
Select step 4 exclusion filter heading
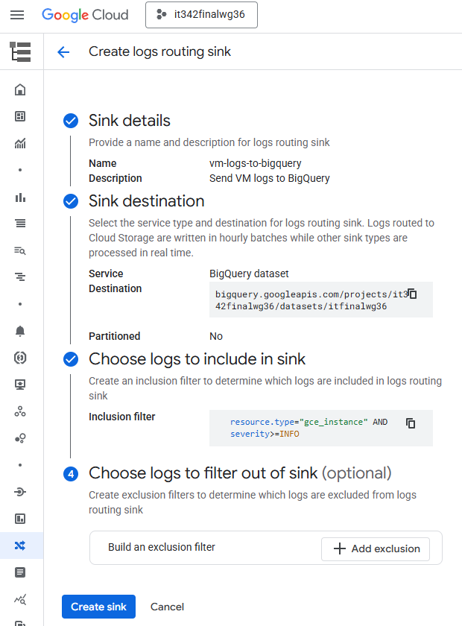tap(239, 473)
